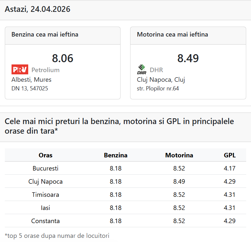
Task: Click the PRV Petrolium logo icon
Action: [x=20, y=70]
